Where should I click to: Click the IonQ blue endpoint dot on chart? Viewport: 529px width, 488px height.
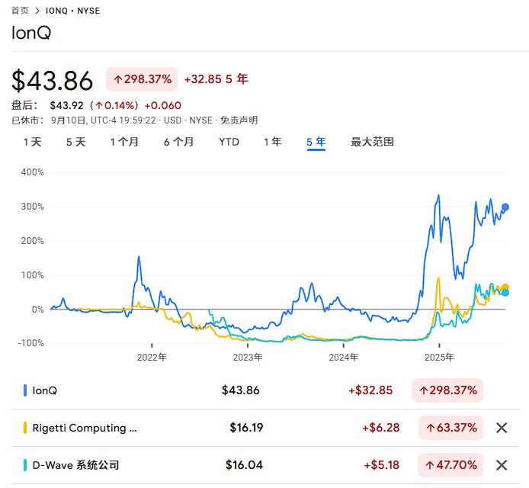(x=505, y=207)
